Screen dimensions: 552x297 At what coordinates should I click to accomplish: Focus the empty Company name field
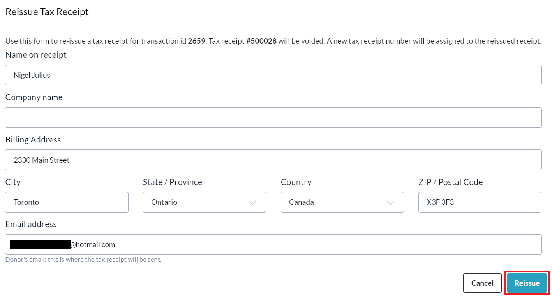click(x=273, y=118)
